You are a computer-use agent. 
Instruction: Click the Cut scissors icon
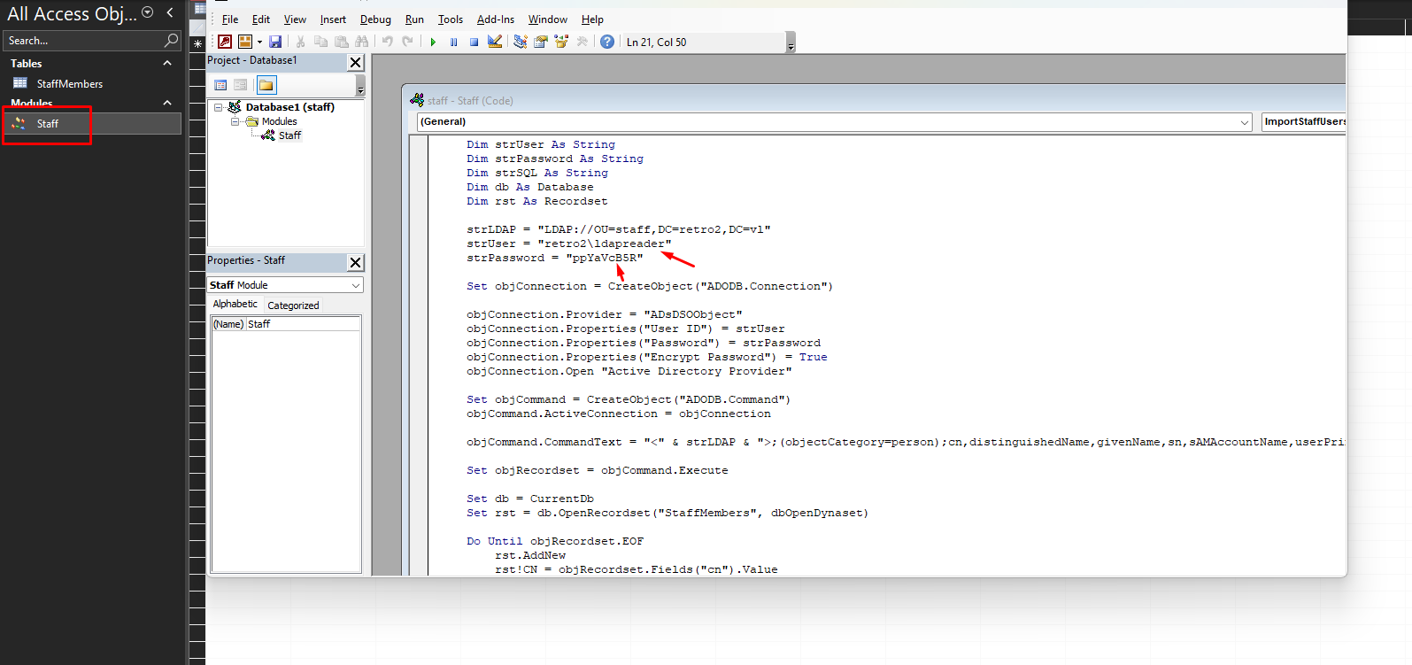[300, 42]
